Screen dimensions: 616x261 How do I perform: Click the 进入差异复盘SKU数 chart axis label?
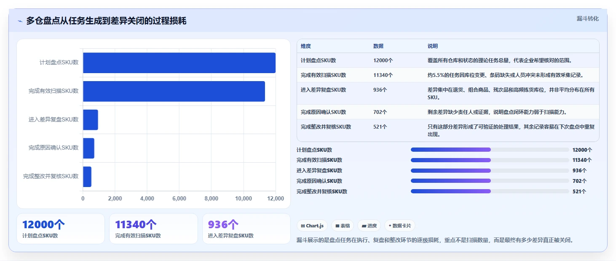click(54, 120)
